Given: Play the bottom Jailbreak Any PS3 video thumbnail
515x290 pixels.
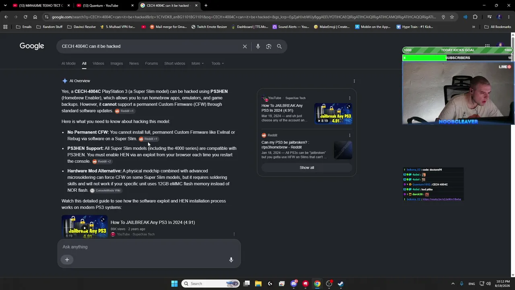Looking at the screenshot, I should click(84, 226).
